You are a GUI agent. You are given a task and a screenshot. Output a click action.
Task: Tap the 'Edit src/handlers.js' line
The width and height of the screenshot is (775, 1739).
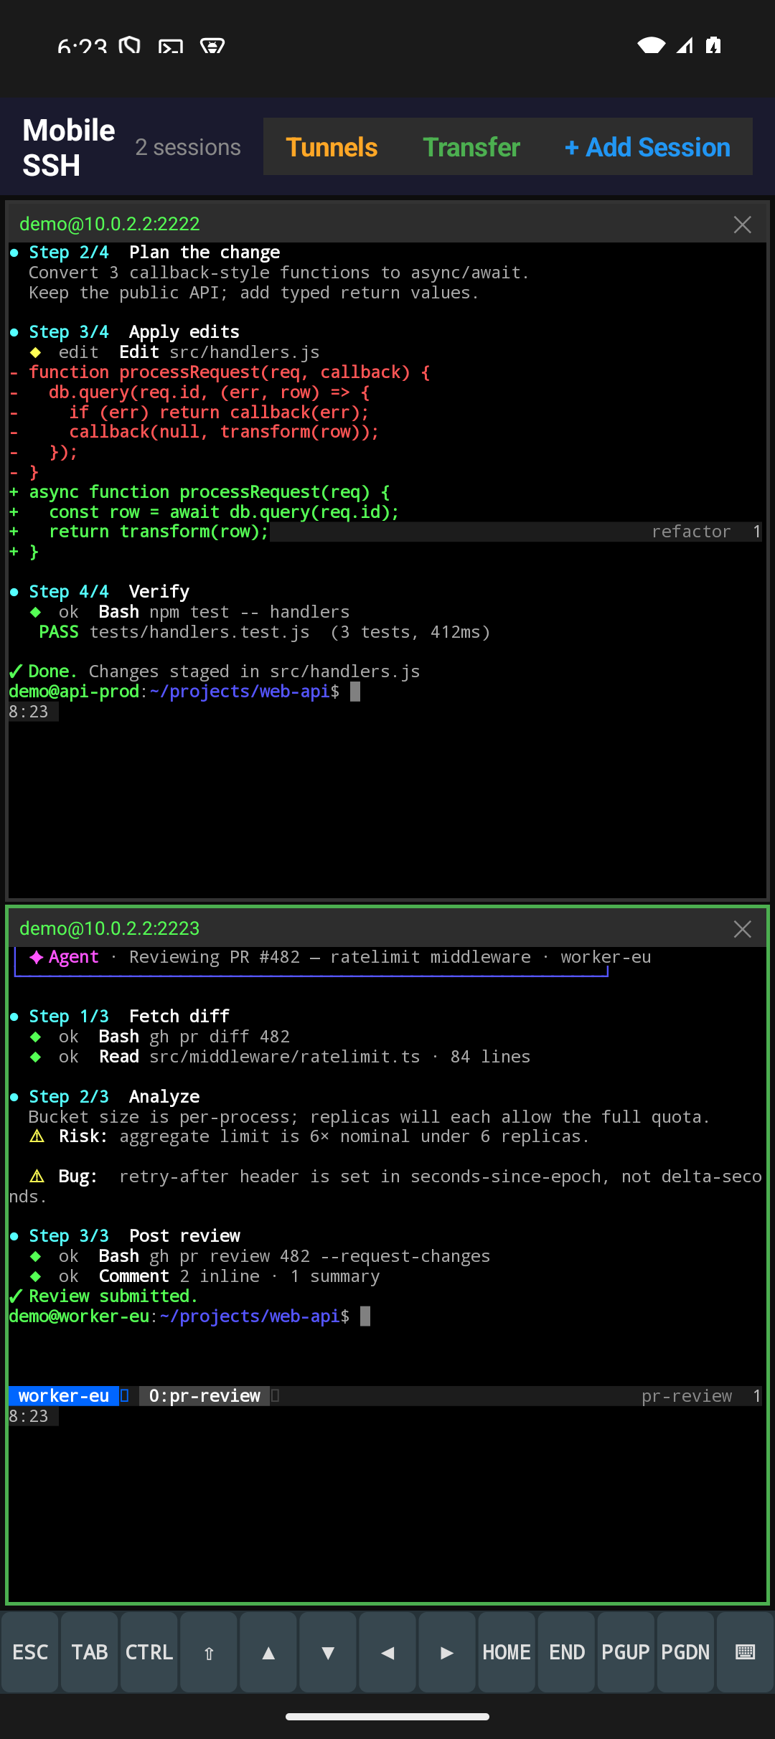tap(174, 352)
